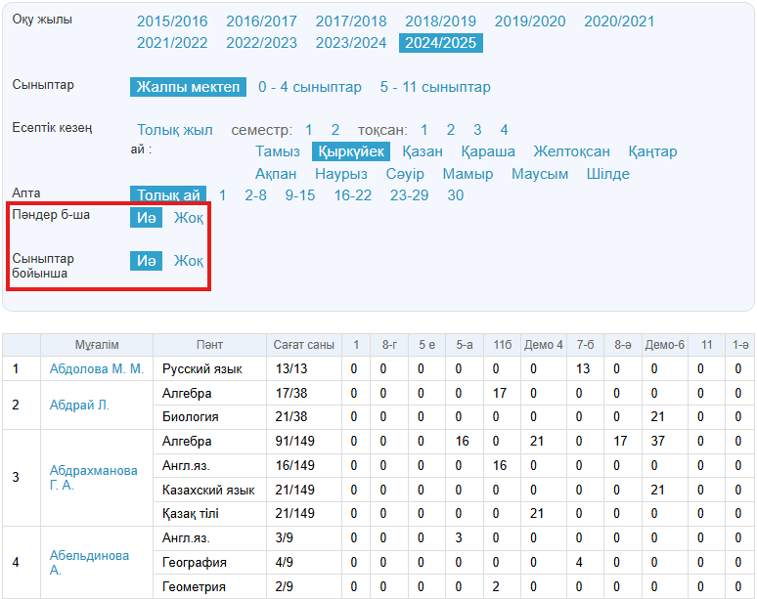Select week 9-15
757x599 pixels.
pos(300,195)
